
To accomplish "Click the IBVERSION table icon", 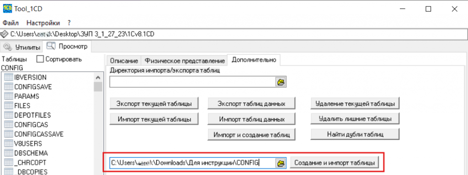I will [9, 77].
